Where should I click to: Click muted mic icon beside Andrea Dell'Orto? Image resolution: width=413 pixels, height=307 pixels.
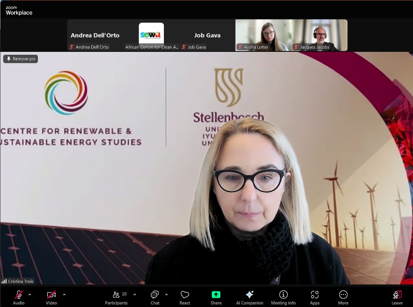pos(71,47)
